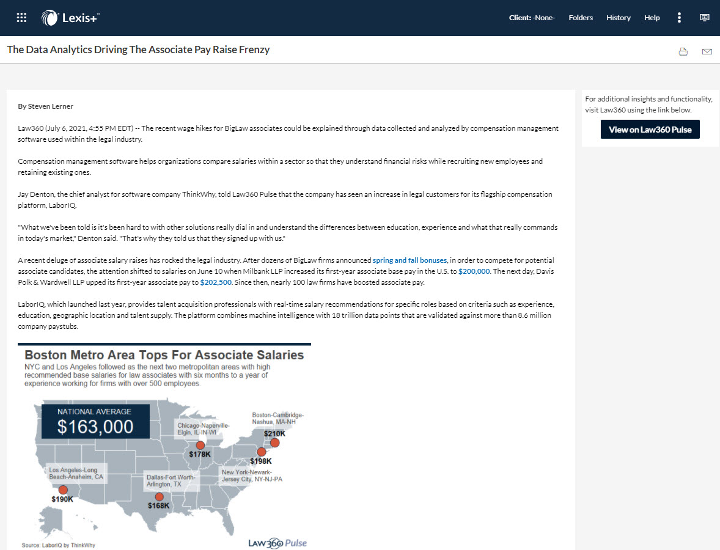
Task: Click the Law360 Pulse logo on graphic
Action: click(x=277, y=543)
